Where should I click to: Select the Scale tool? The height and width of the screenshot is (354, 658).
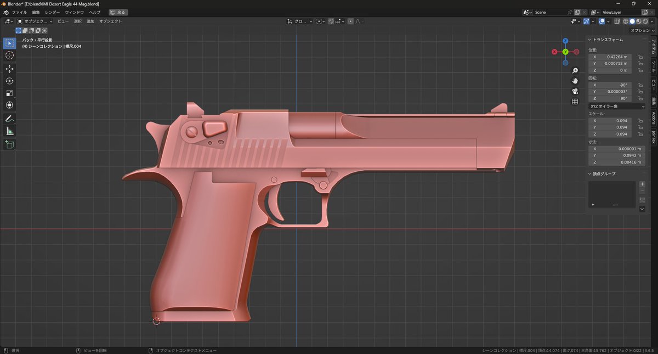(9, 93)
